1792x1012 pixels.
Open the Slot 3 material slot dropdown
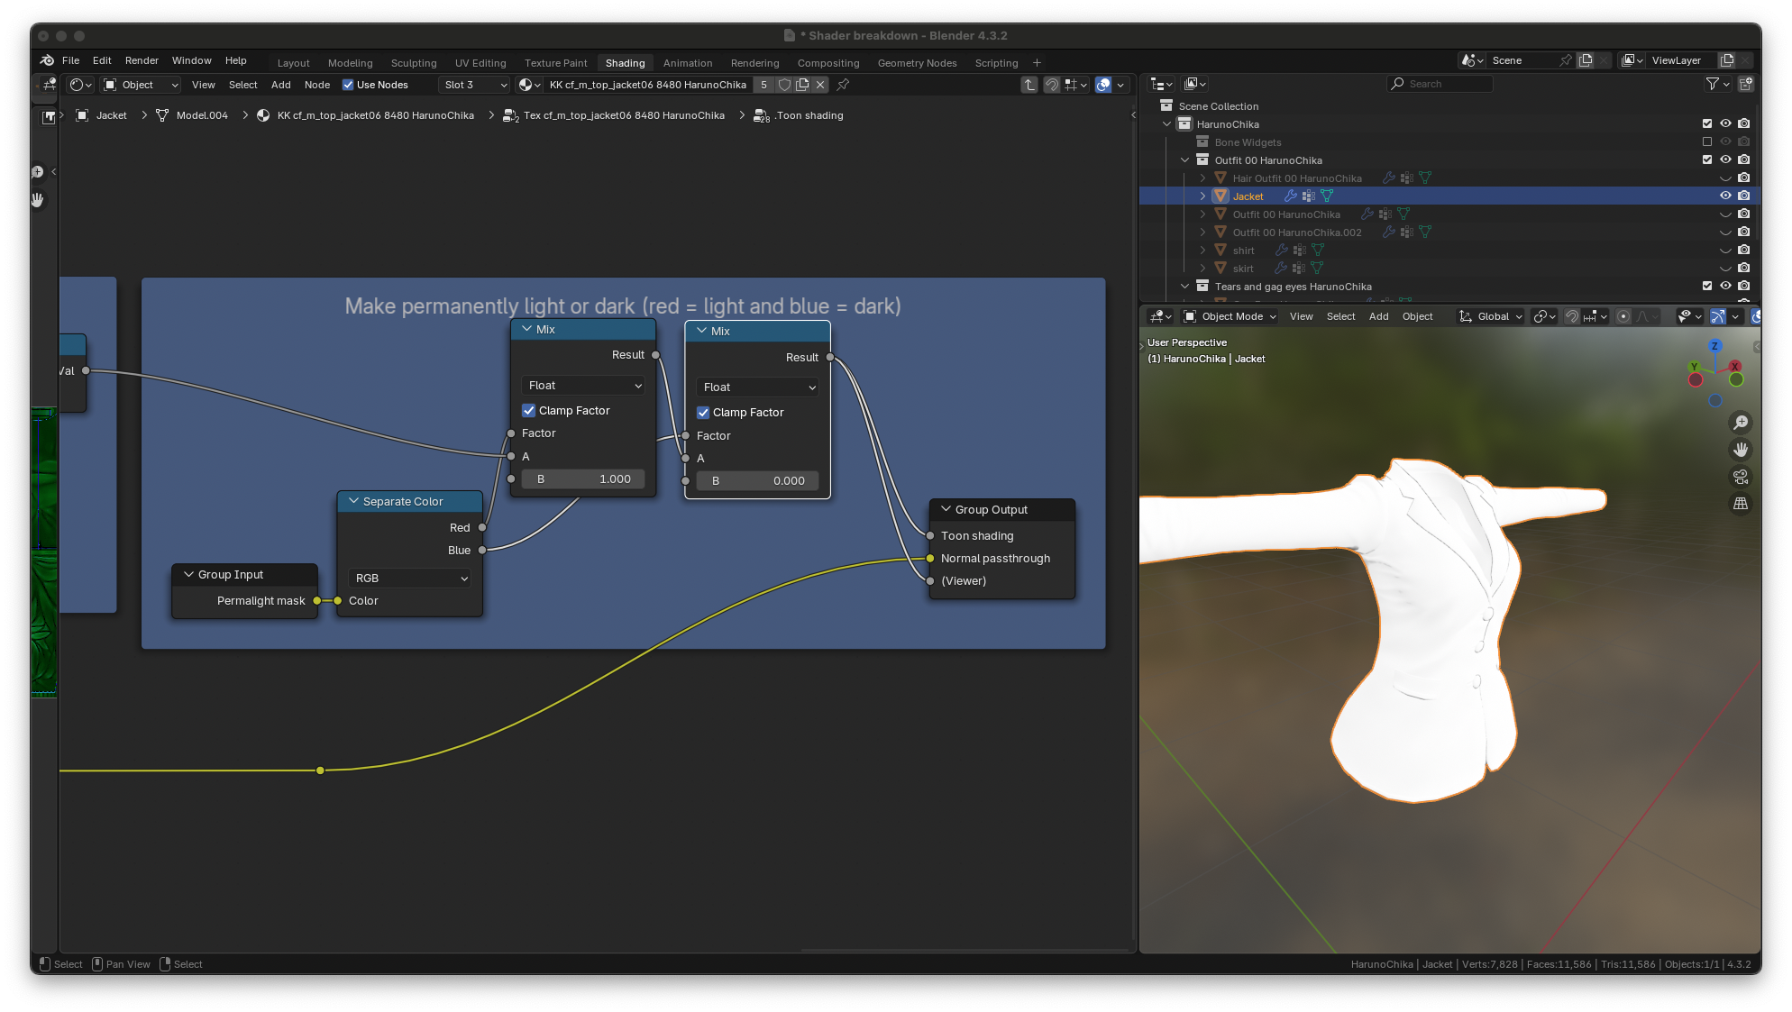(476, 85)
